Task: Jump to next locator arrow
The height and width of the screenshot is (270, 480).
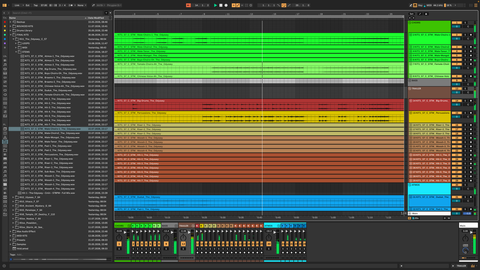Action: coord(414,18)
